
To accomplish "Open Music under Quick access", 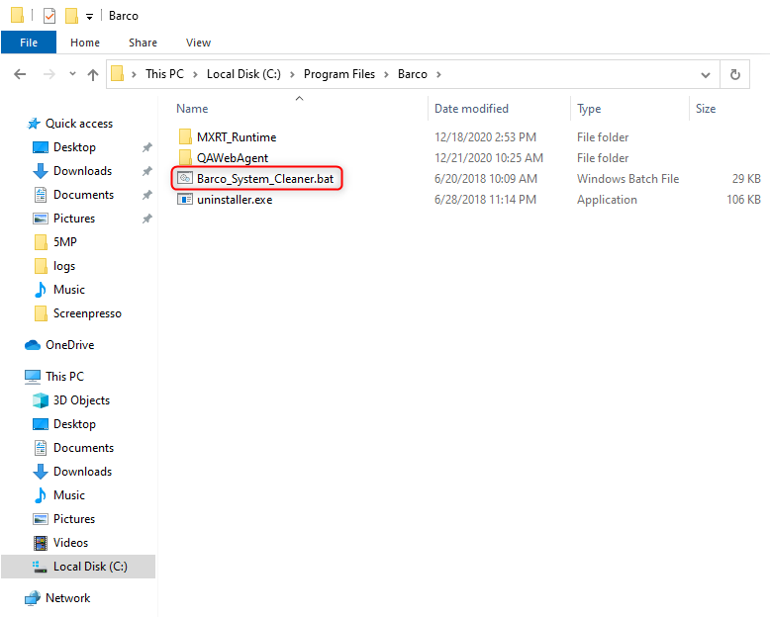I will click(69, 290).
